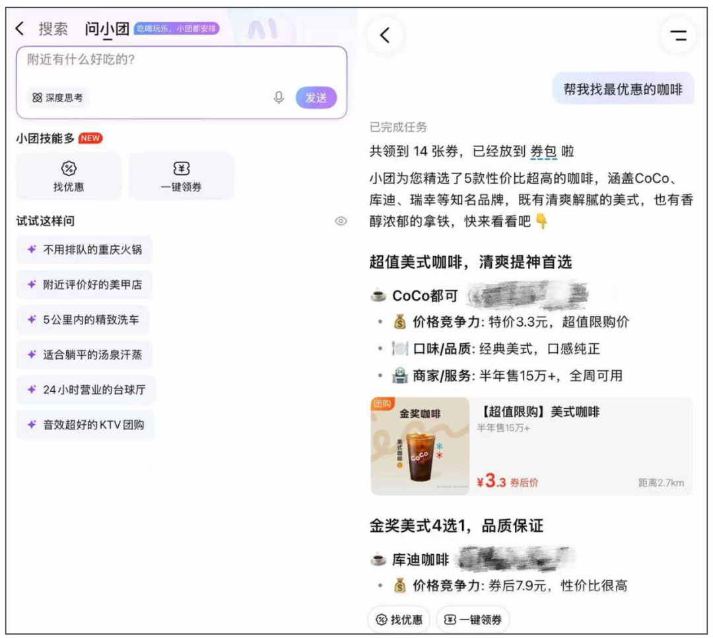The image size is (713, 638).
Task: Click sparkle icon beside 不用排队的重庆火锅
Action: (x=32, y=249)
